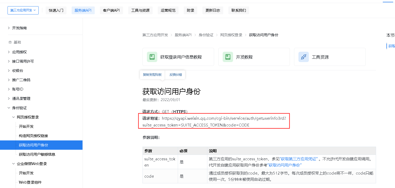Click the blue 工具资源 tools icon

click(303, 57)
